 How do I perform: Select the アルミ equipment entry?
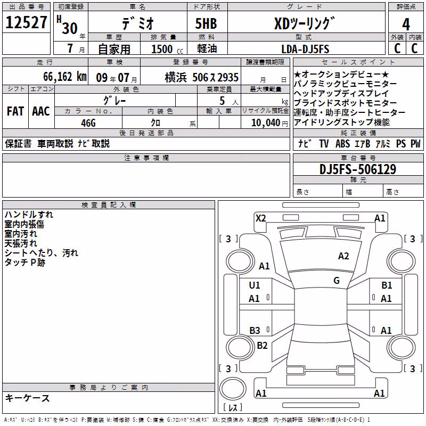tap(383, 143)
